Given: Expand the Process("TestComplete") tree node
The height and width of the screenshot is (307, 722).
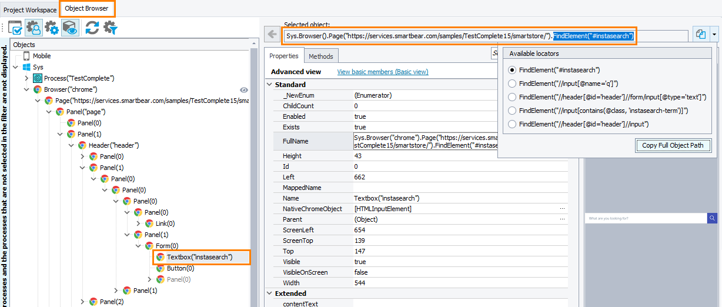Looking at the screenshot, I should [x=26, y=78].
